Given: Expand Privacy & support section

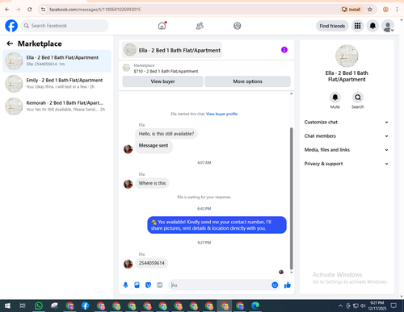Looking at the screenshot, I should click(347, 164).
